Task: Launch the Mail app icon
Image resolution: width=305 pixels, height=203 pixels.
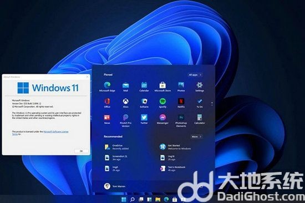Action: pos(125,87)
